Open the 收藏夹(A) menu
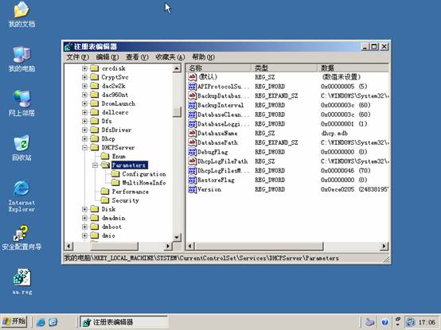The image size is (441, 330). click(170, 57)
